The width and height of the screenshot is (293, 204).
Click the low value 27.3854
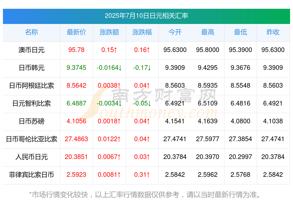click(240, 139)
